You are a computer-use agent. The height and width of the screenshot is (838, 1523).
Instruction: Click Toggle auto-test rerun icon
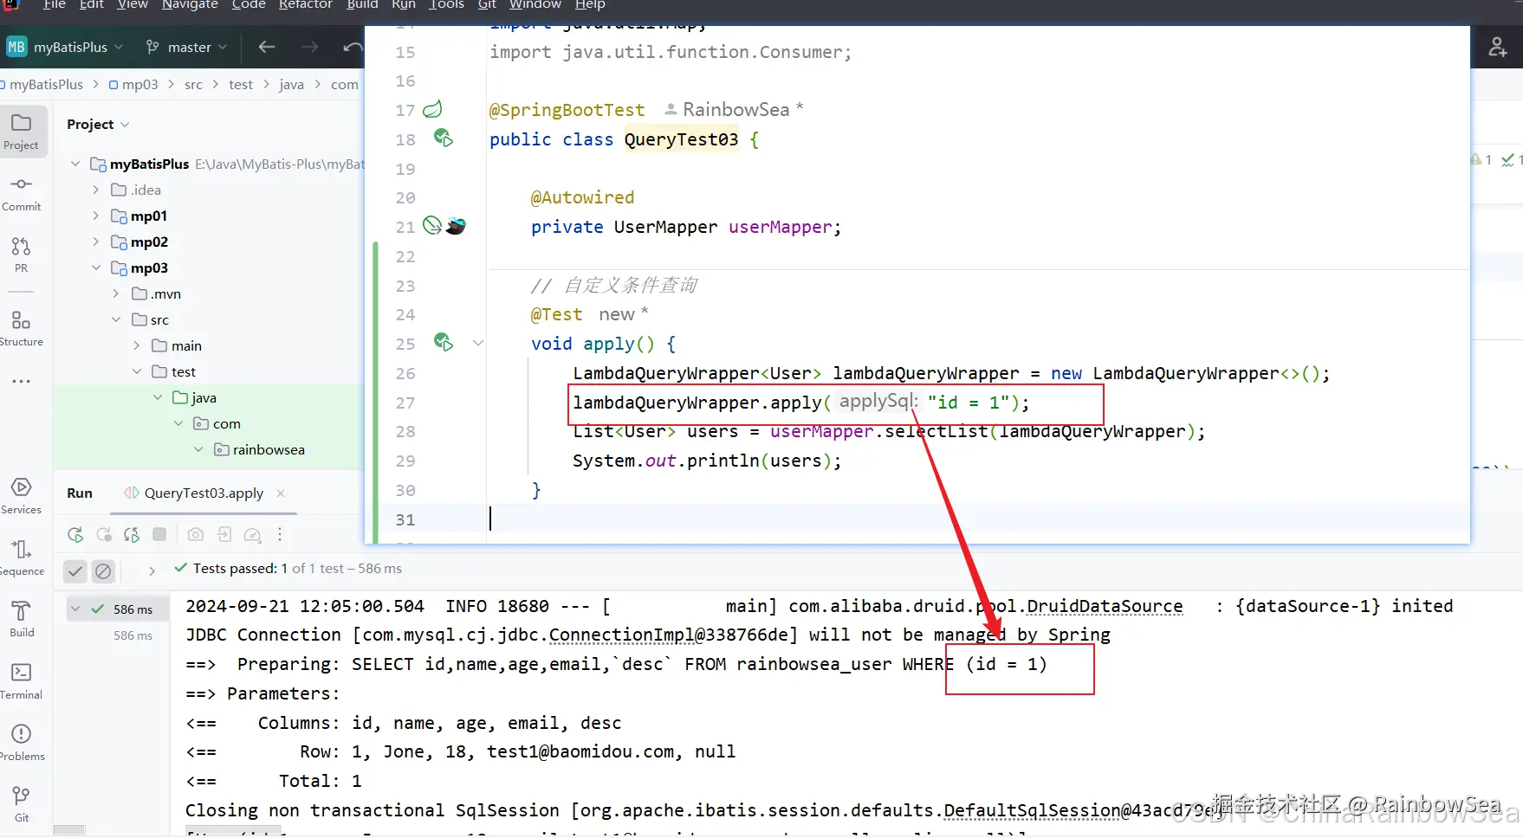coord(132,535)
